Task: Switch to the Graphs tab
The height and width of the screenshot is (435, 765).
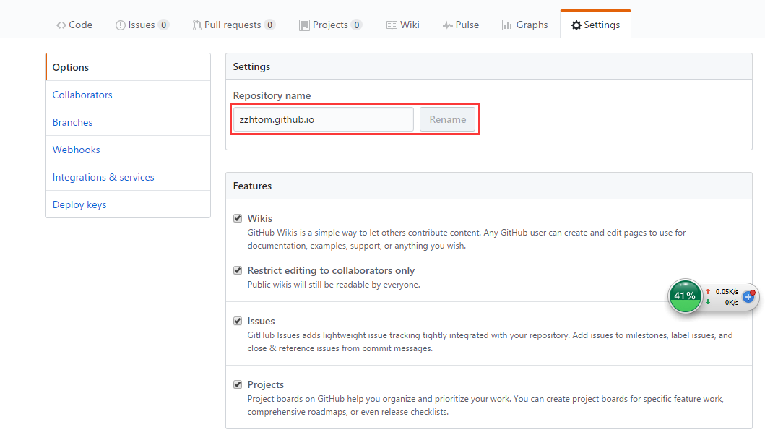Action: (524, 25)
